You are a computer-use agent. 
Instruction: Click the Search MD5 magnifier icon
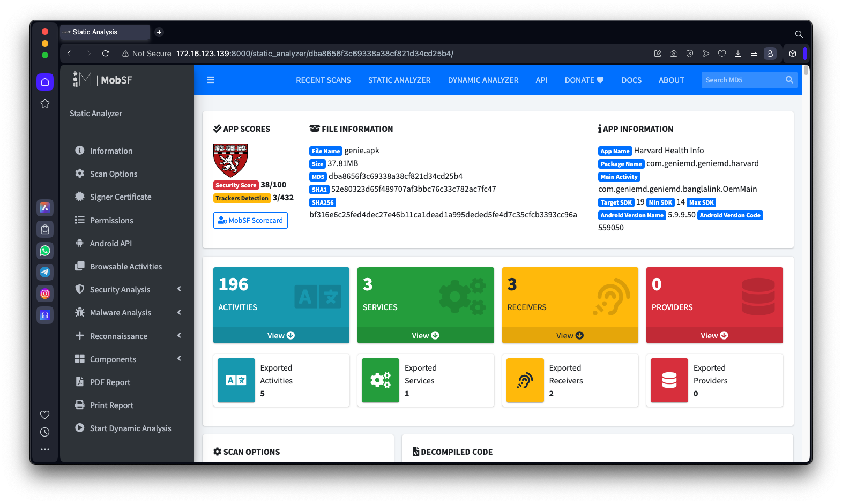tap(789, 80)
